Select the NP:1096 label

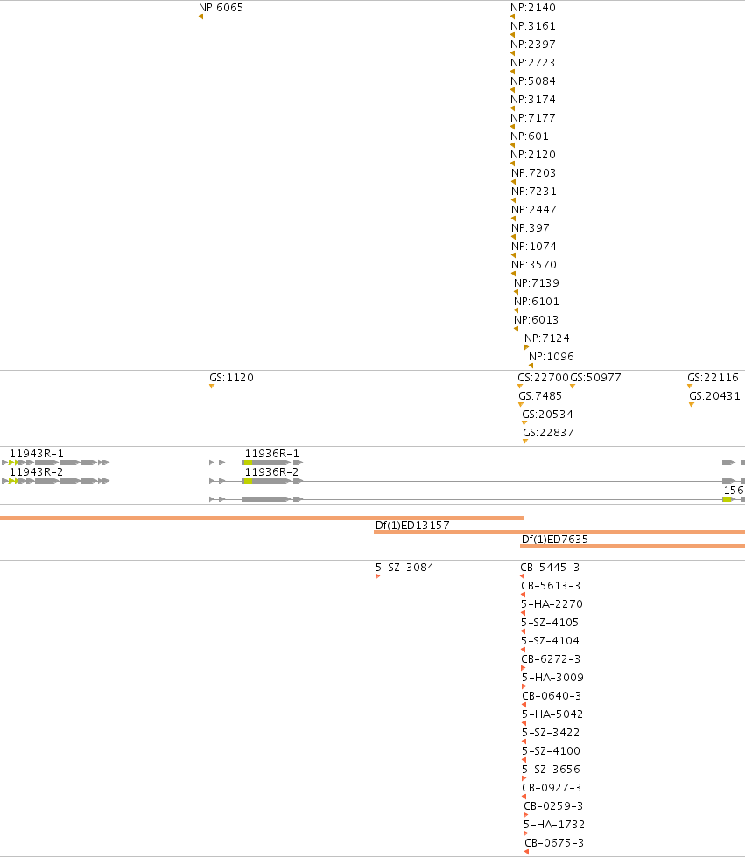point(552,357)
